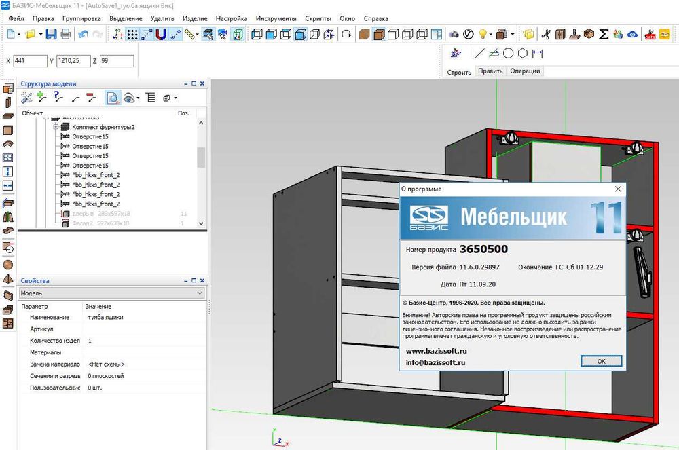This screenshot has height=450, width=679.
Task: Open the www.bazissoft.ru link
Action: click(x=437, y=351)
